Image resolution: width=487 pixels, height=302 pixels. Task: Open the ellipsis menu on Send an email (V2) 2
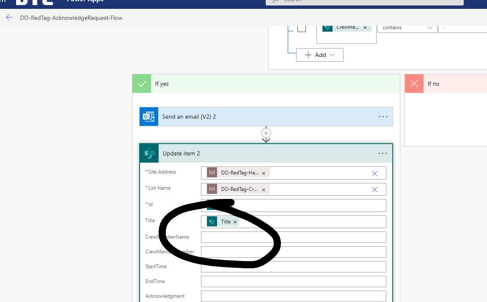coord(383,116)
